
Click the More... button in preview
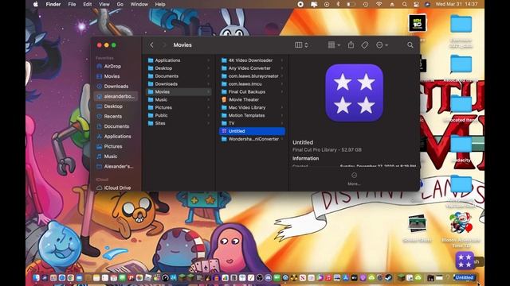pos(354,179)
